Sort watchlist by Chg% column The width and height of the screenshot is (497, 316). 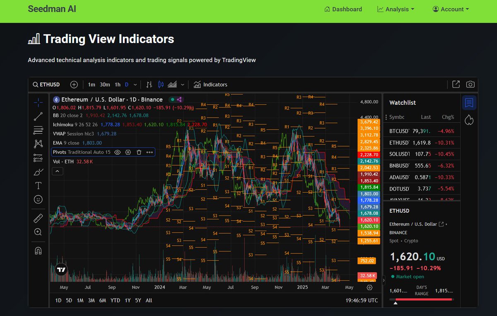(448, 117)
